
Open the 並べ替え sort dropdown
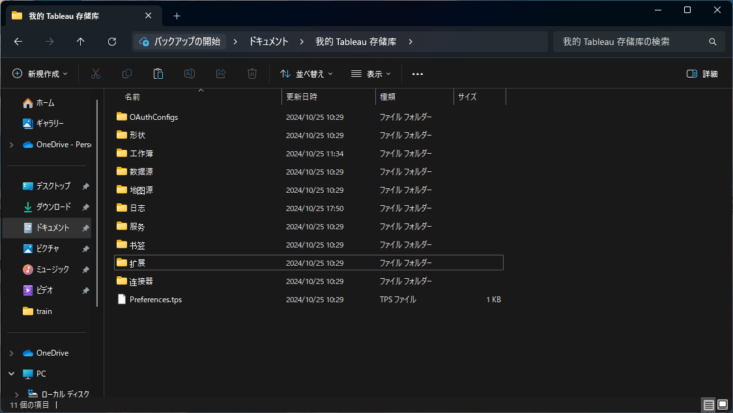[x=306, y=74]
